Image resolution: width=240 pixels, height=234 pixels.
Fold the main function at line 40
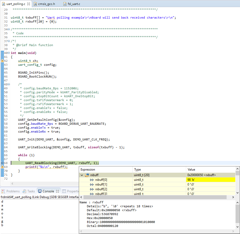[9, 53]
